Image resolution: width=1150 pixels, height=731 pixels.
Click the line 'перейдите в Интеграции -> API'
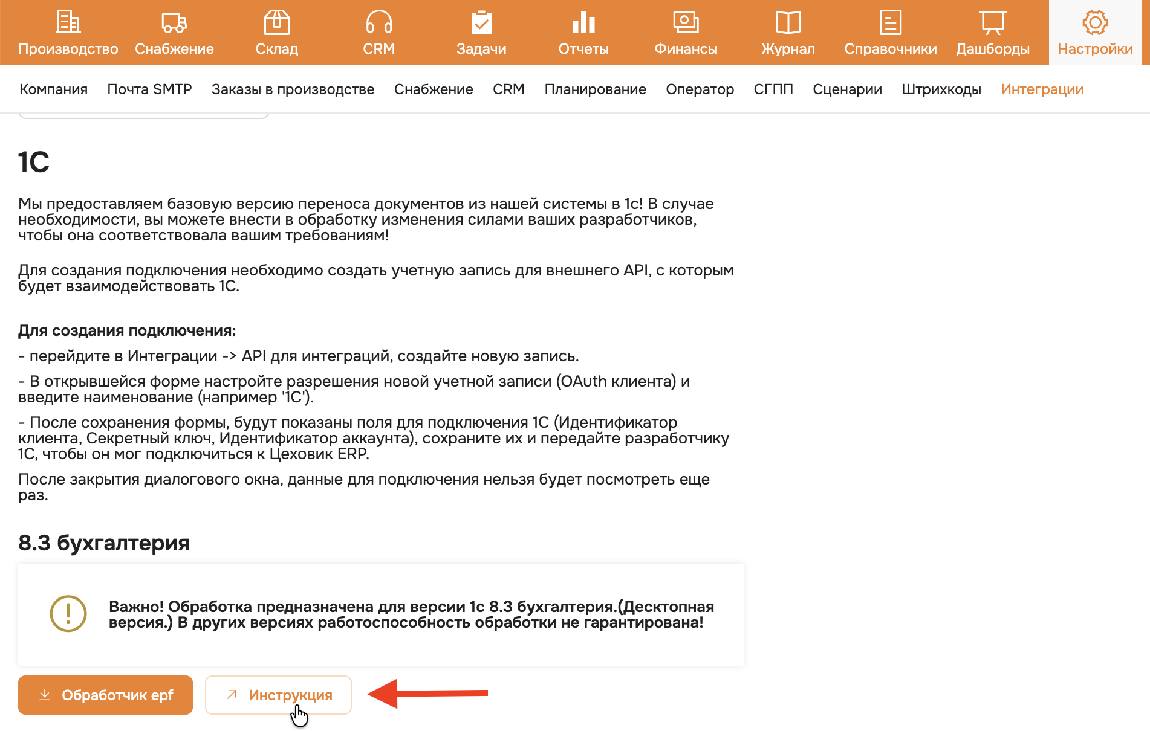(299, 356)
